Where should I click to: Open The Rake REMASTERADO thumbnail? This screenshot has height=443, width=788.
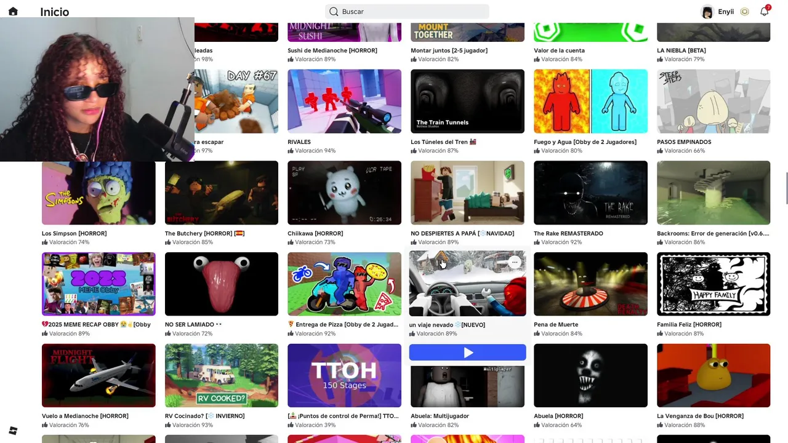pyautogui.click(x=591, y=193)
